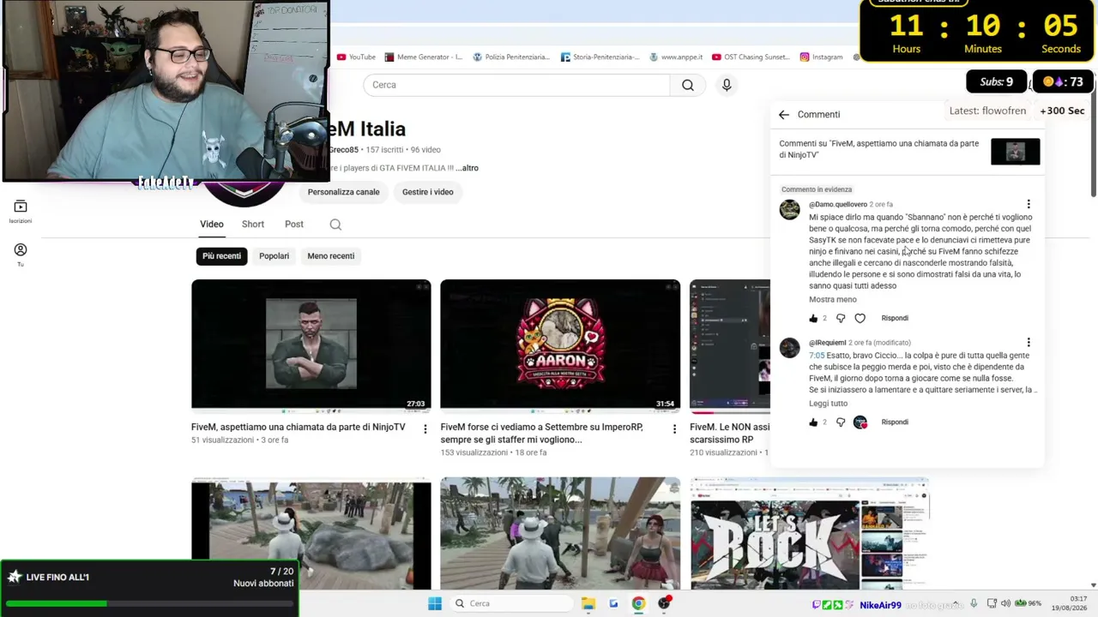1098x617 pixels.
Task: Expand channel description via '...altro'
Action: tap(467, 168)
